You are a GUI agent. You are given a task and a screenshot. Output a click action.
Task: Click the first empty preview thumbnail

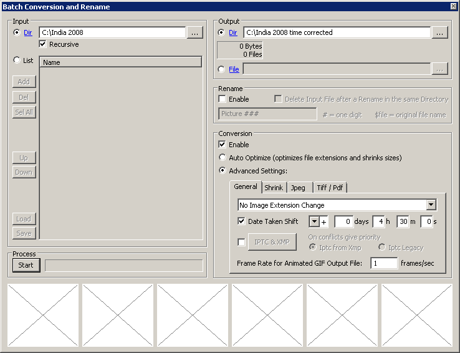43,315
